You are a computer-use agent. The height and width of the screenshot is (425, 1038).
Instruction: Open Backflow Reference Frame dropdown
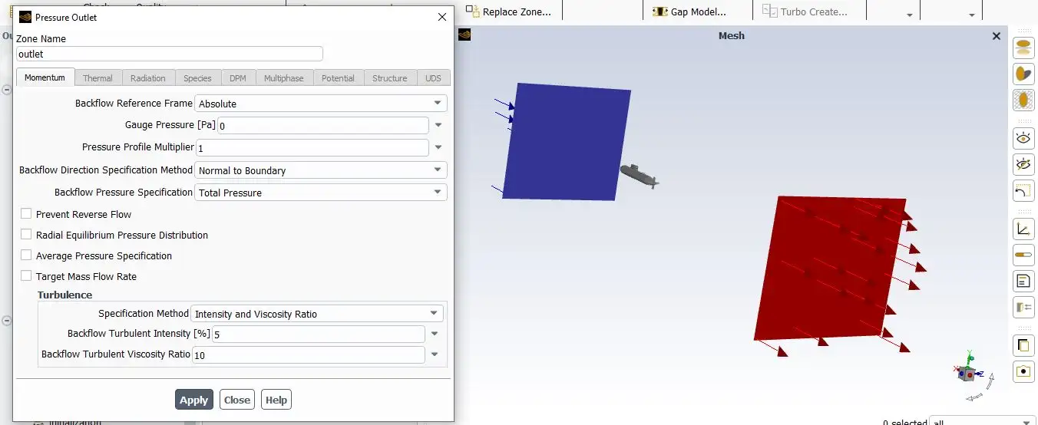pyautogui.click(x=321, y=103)
